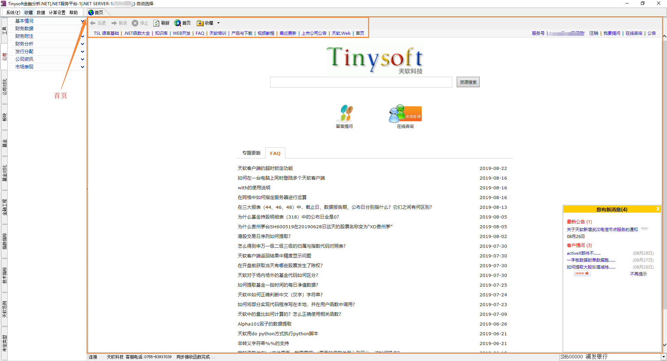Switch to the 天软范例 side tab

point(4,309)
